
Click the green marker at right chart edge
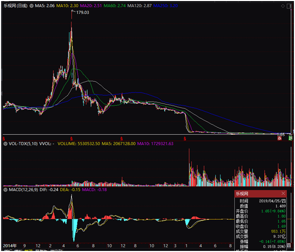click(290, 138)
